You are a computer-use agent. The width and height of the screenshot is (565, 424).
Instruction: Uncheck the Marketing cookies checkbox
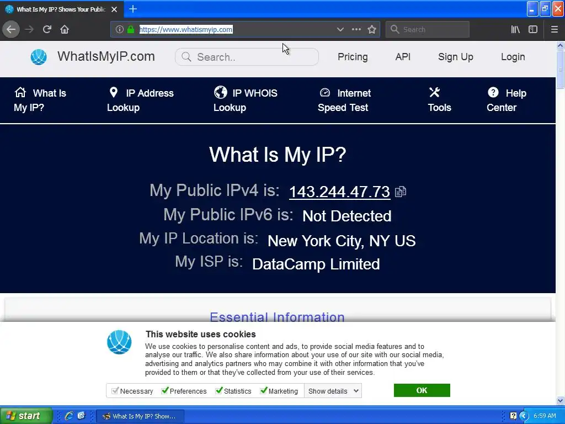pos(263,391)
